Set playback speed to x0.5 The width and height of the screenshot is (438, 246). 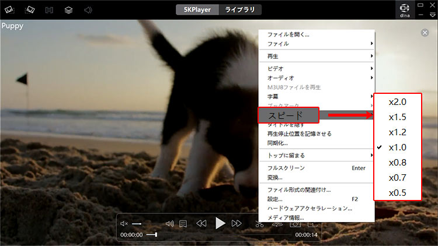[398, 192]
